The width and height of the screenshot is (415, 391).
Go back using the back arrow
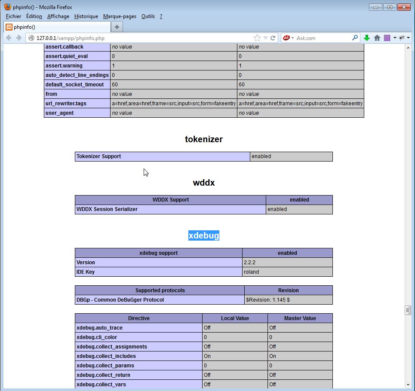pos(9,38)
